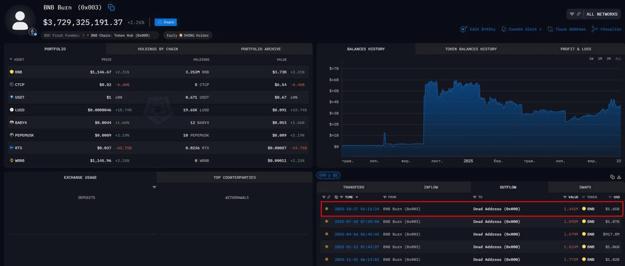This screenshot has width=625, height=266.
Task: Click the Visualize graph icon
Action: pyautogui.click(x=595, y=29)
